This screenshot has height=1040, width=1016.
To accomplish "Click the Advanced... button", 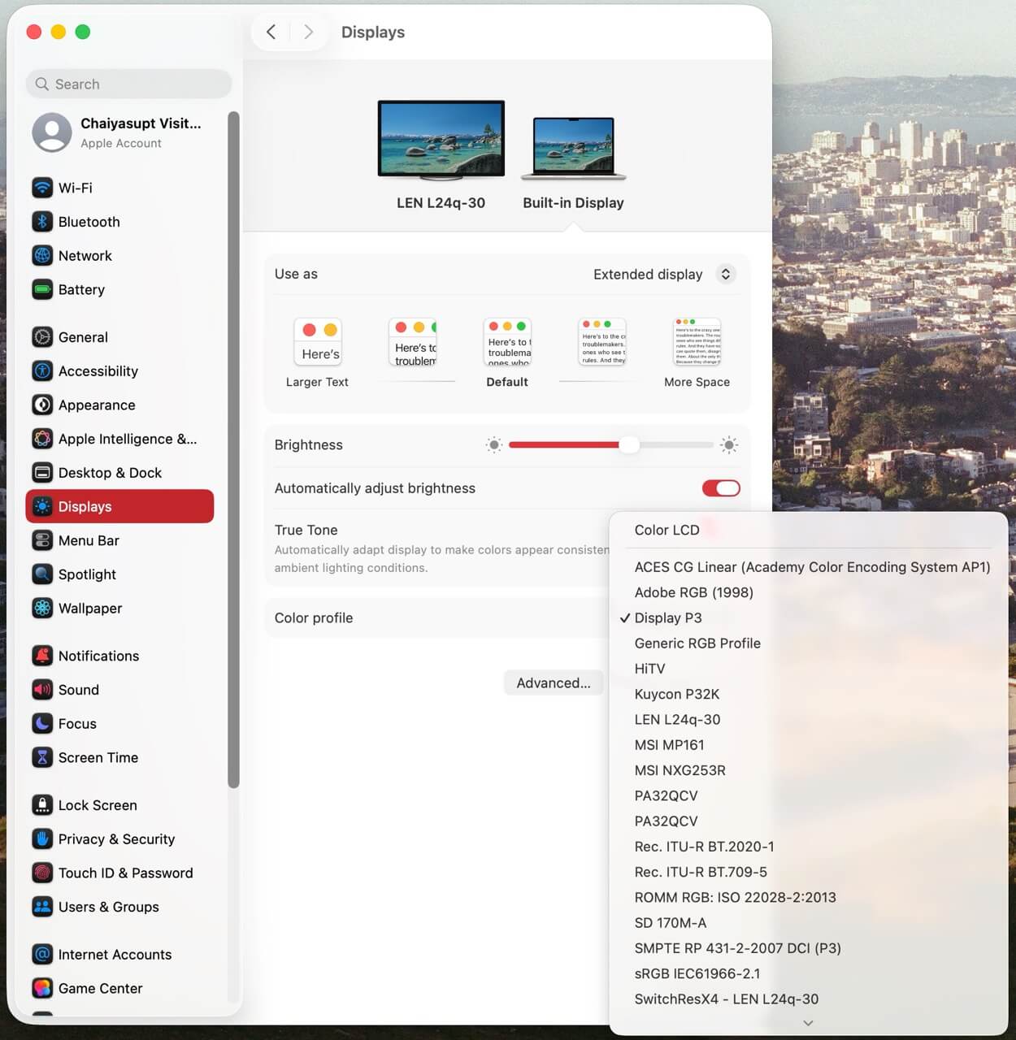I will coord(554,682).
